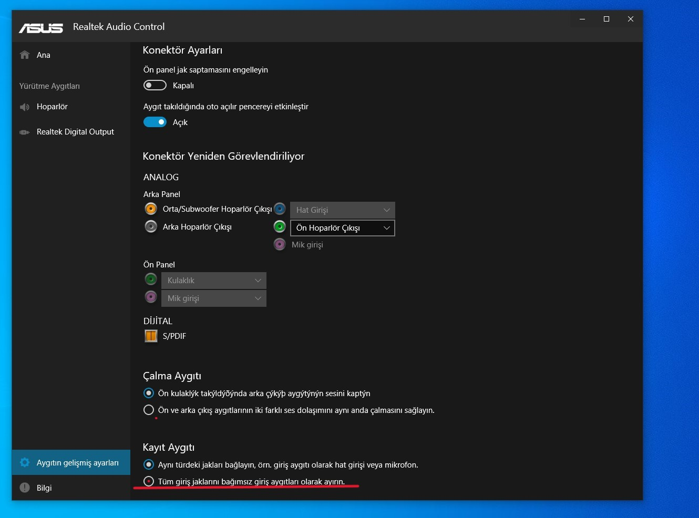Click the Ön Panel label
The image size is (699, 518).
pyautogui.click(x=159, y=264)
